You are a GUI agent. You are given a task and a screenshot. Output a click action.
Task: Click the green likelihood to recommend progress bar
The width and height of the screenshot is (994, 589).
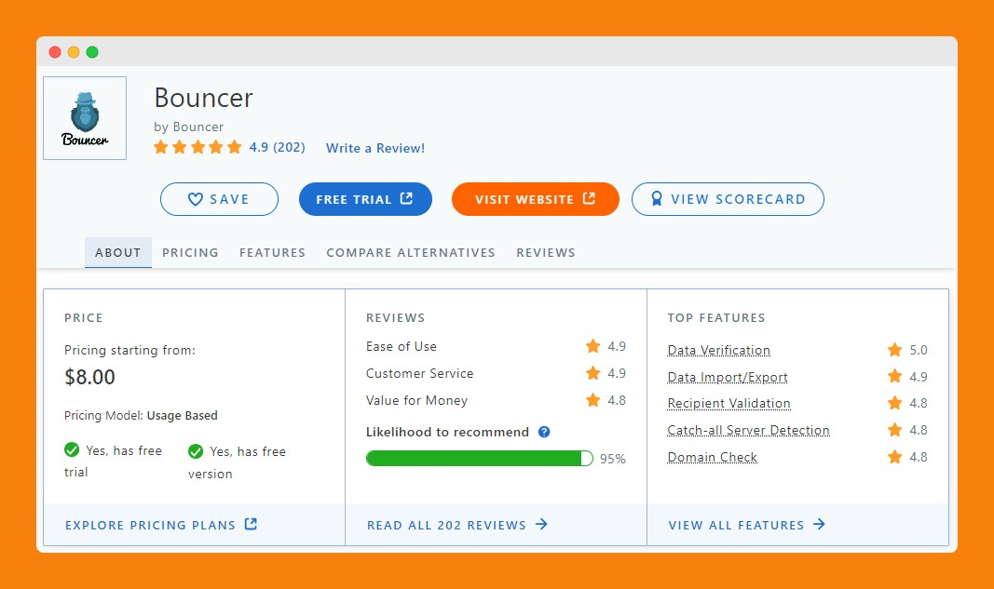(x=479, y=458)
